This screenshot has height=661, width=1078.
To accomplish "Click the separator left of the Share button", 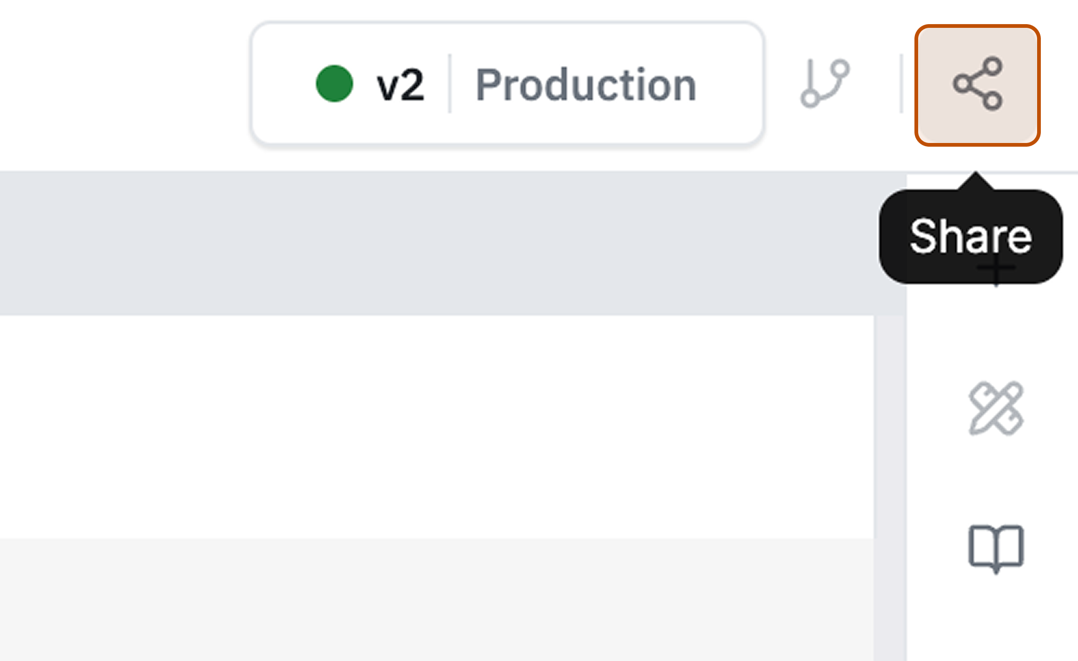I will coord(901,84).
